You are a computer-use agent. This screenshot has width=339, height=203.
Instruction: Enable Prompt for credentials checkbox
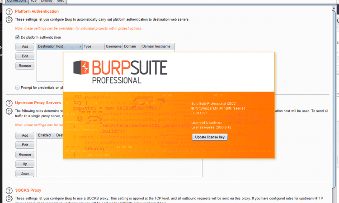pyautogui.click(x=18, y=88)
